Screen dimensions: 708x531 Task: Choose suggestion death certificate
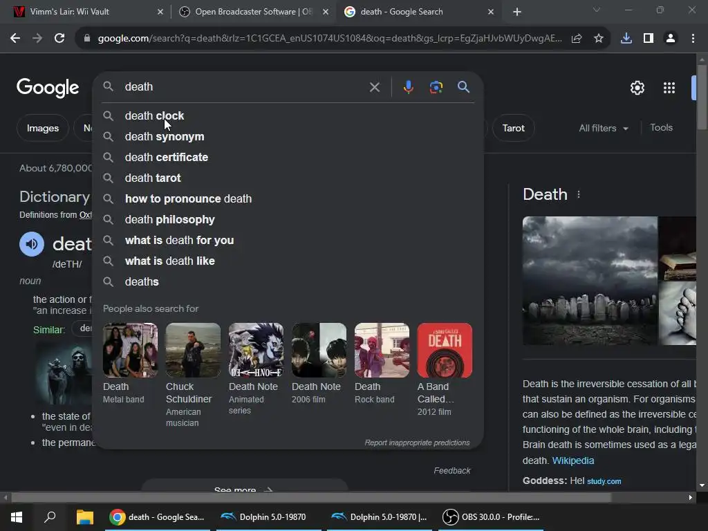click(x=288, y=158)
